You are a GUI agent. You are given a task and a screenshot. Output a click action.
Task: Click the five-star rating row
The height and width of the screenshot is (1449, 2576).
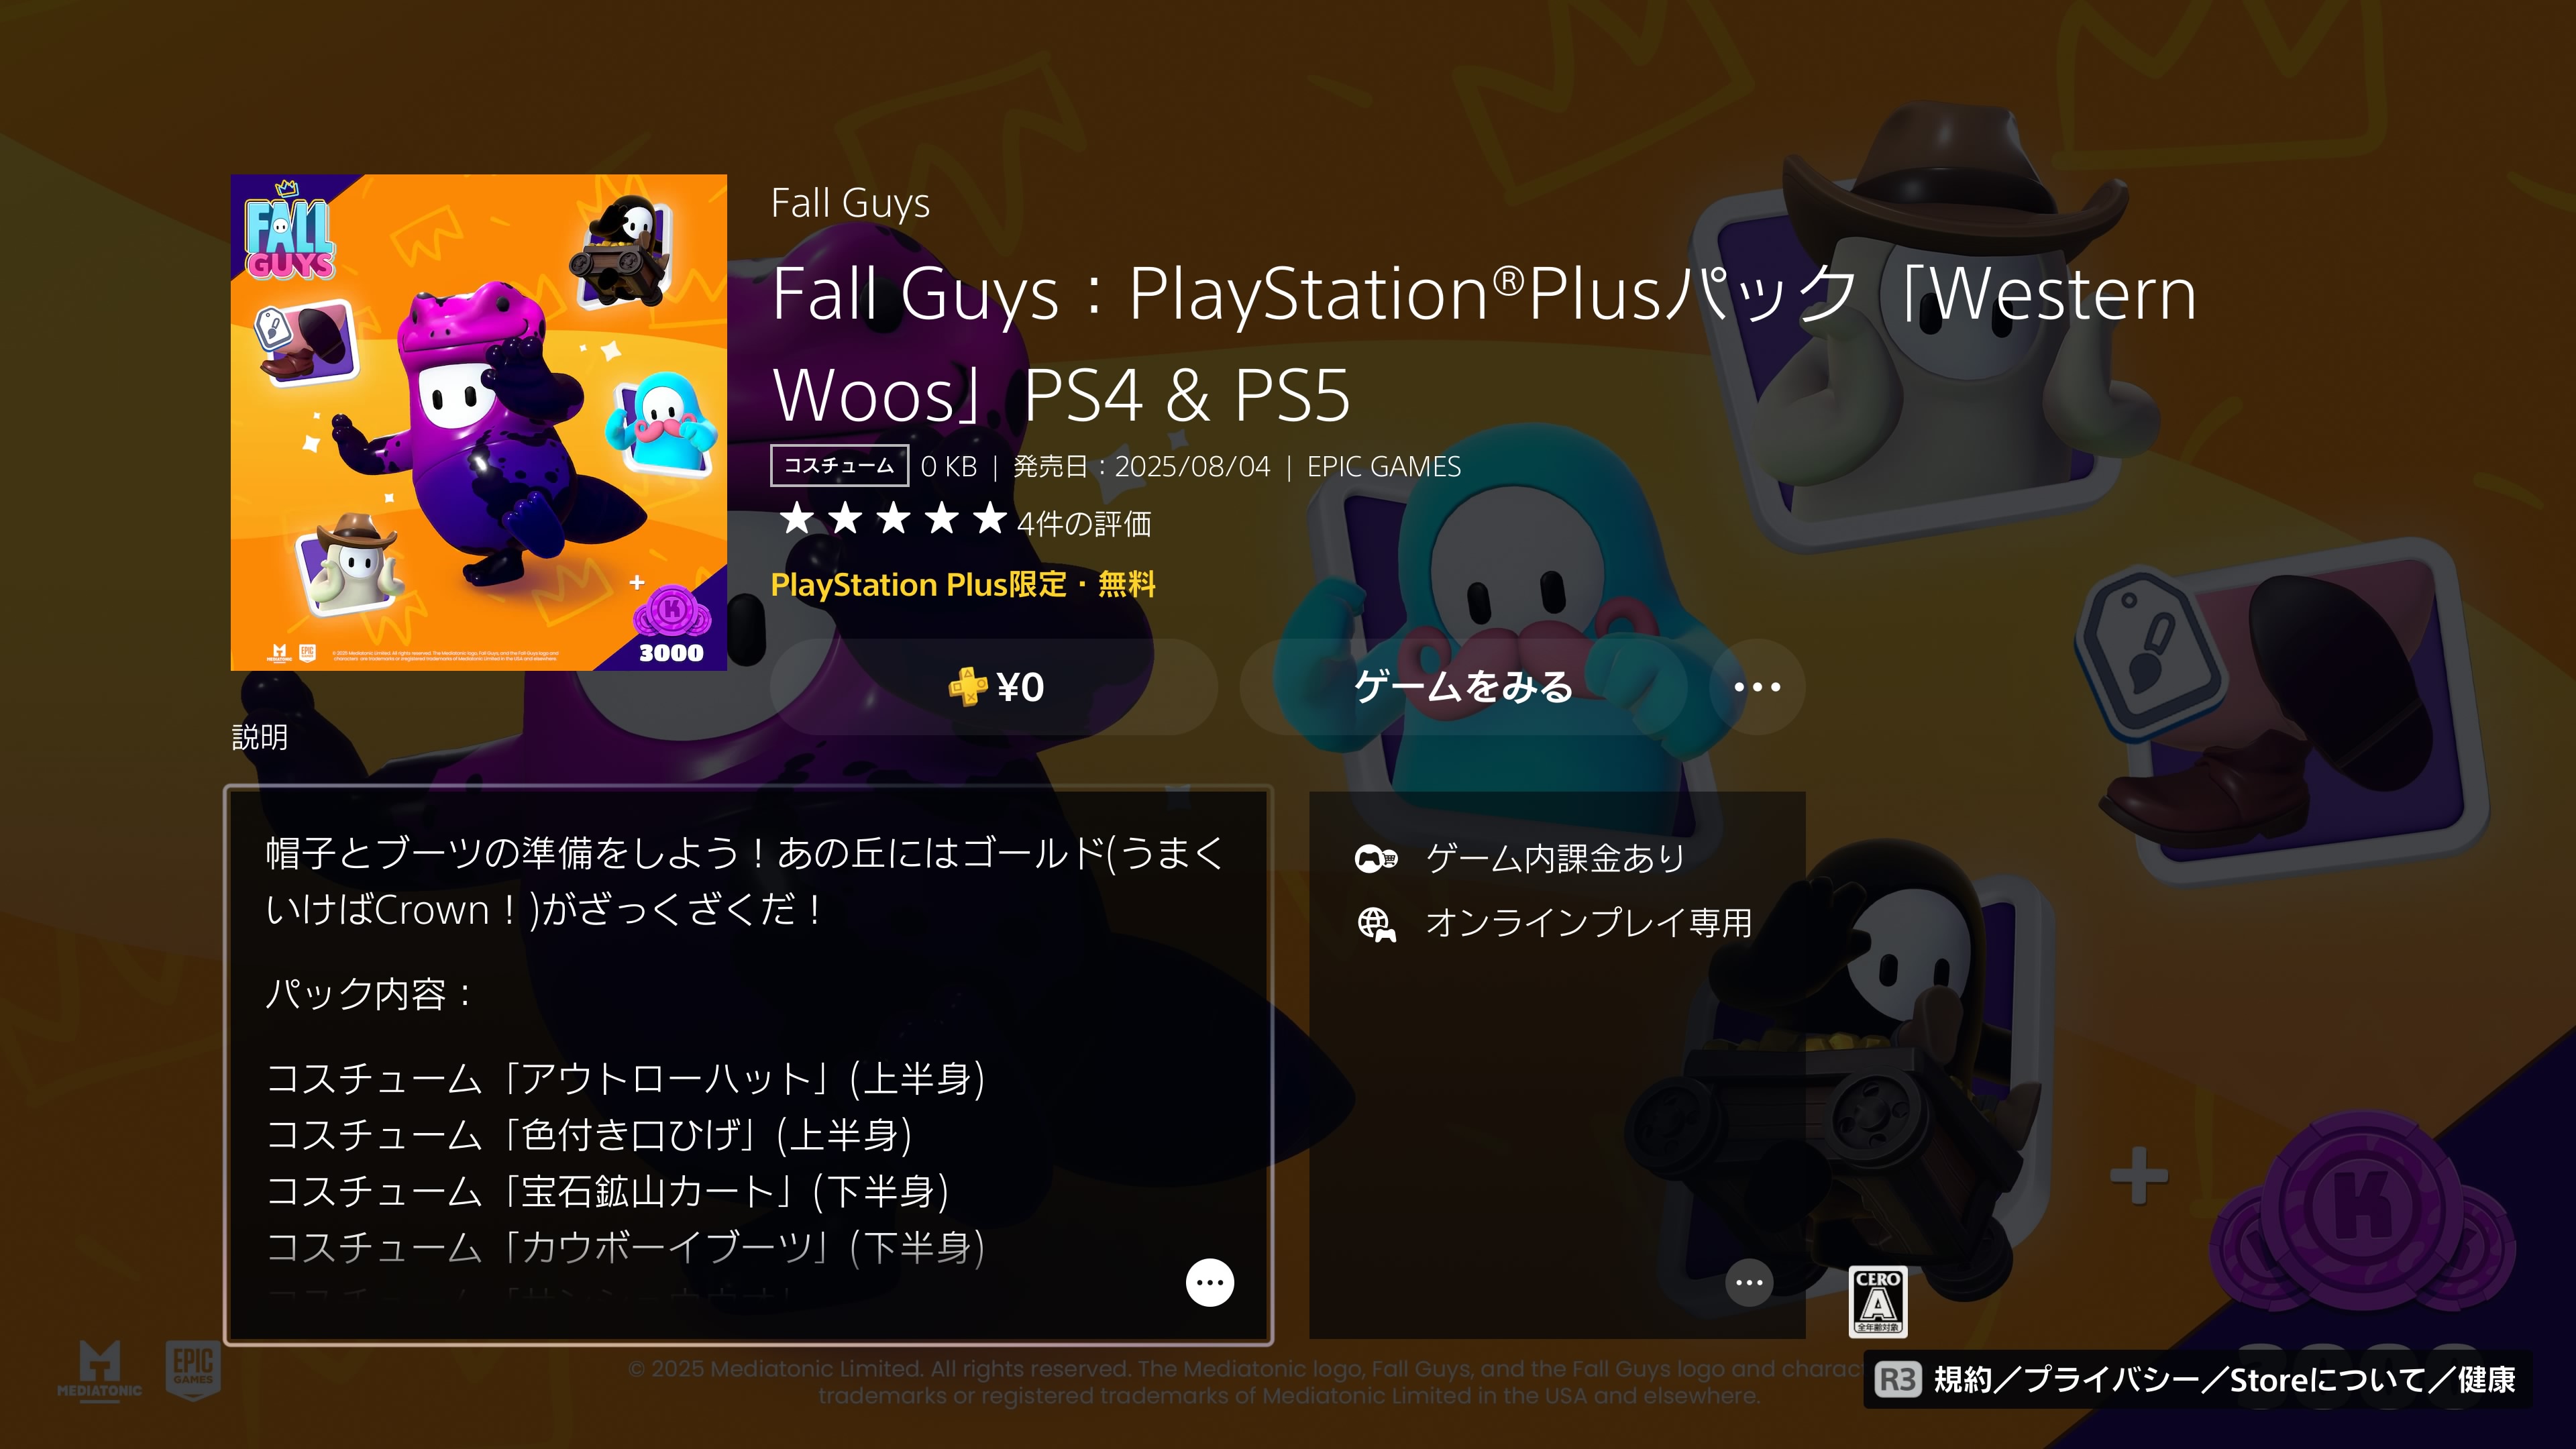point(893,519)
